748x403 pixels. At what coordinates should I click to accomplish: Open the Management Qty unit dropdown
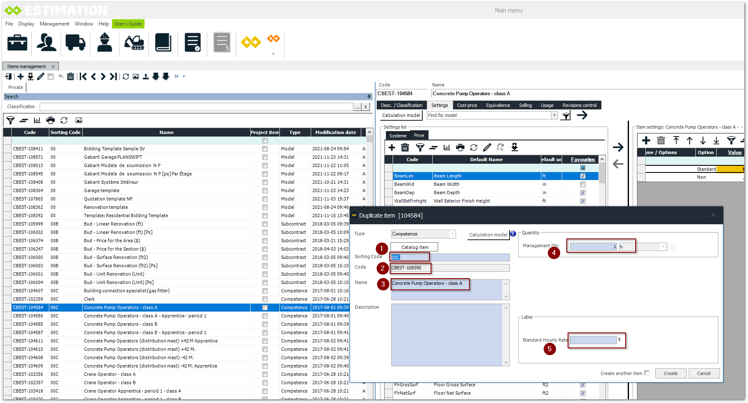[663, 247]
